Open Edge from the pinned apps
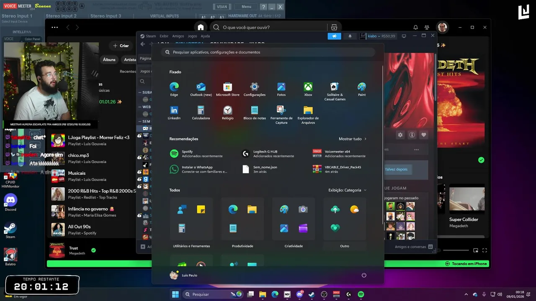This screenshot has width=536, height=301. pyautogui.click(x=174, y=89)
